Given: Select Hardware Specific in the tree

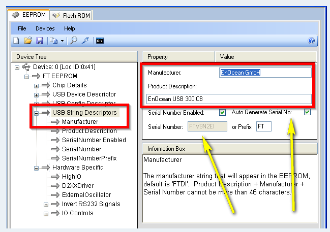Looking at the screenshot, I should click(78, 168).
